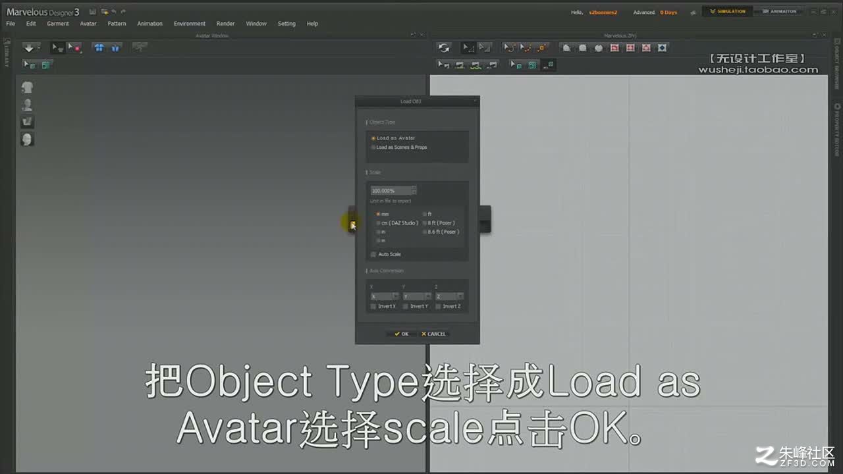Select the garment select/move tool in Avatar Window
The width and height of the screenshot is (843, 474).
coord(58,47)
